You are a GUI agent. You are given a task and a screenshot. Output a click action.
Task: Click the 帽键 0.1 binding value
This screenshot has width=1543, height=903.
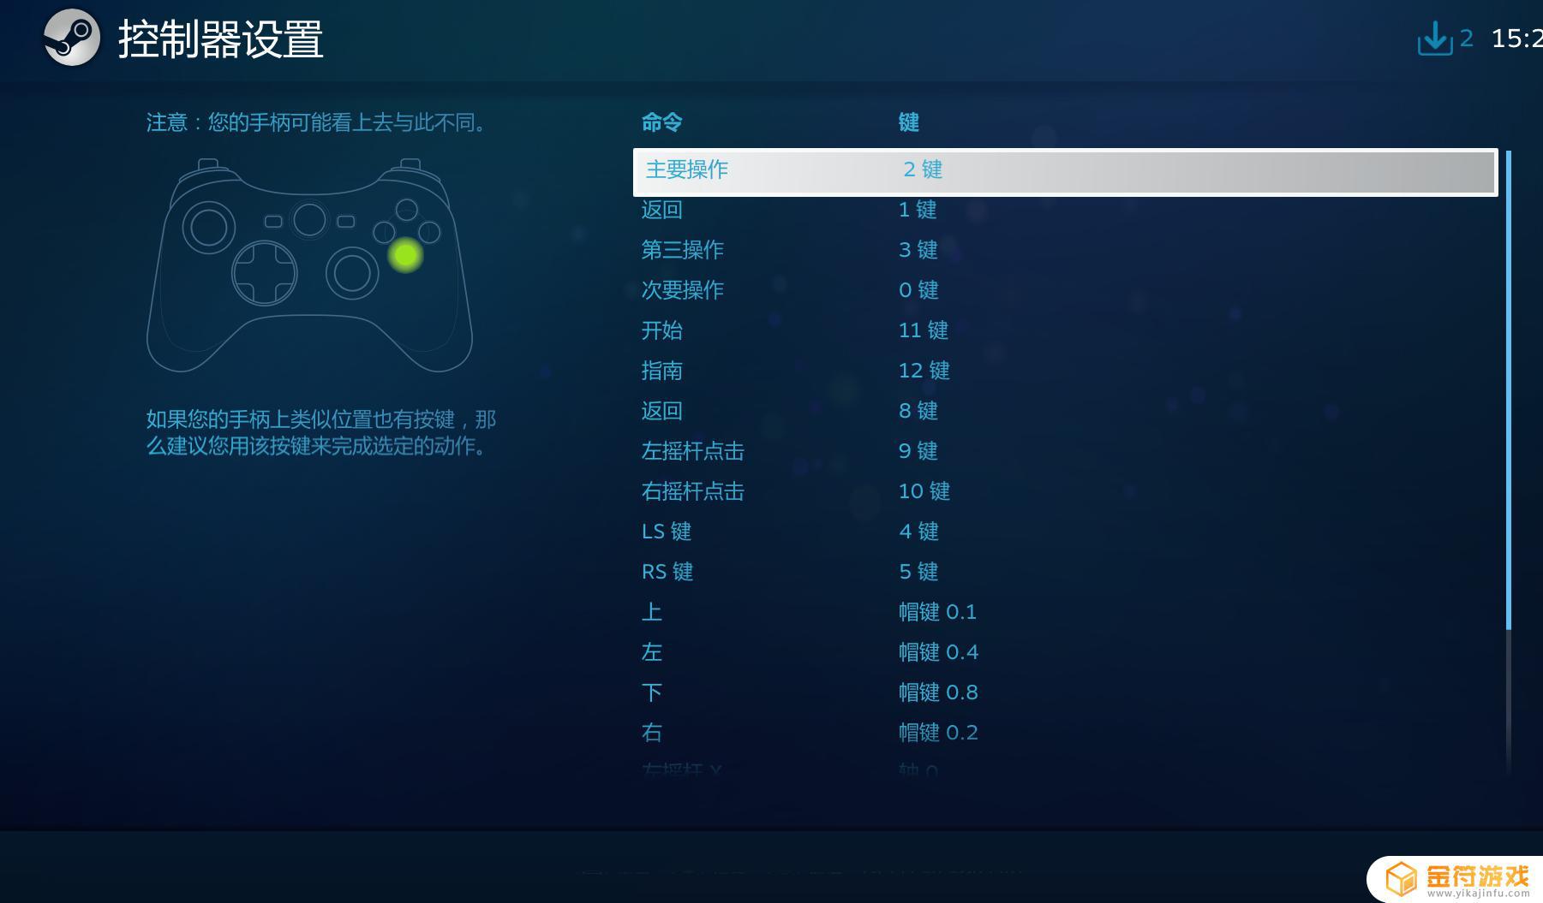coord(938,612)
